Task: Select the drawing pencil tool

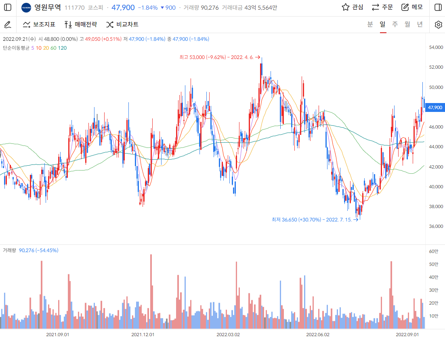Action: [x=8, y=25]
